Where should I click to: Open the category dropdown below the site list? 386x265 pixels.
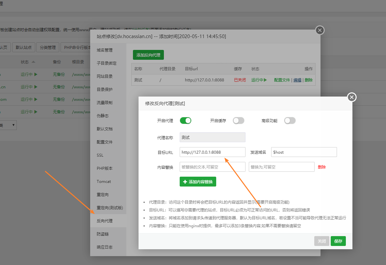tap(8, 125)
